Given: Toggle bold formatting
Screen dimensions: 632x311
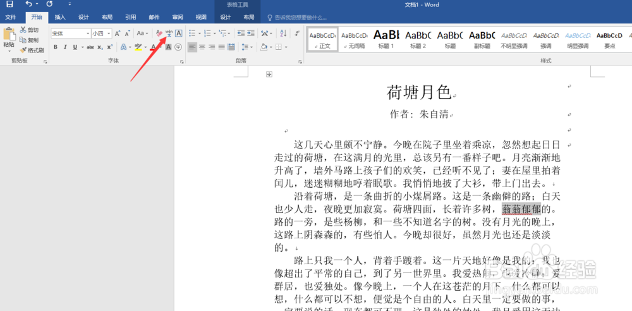Looking at the screenshot, I should tap(56, 47).
